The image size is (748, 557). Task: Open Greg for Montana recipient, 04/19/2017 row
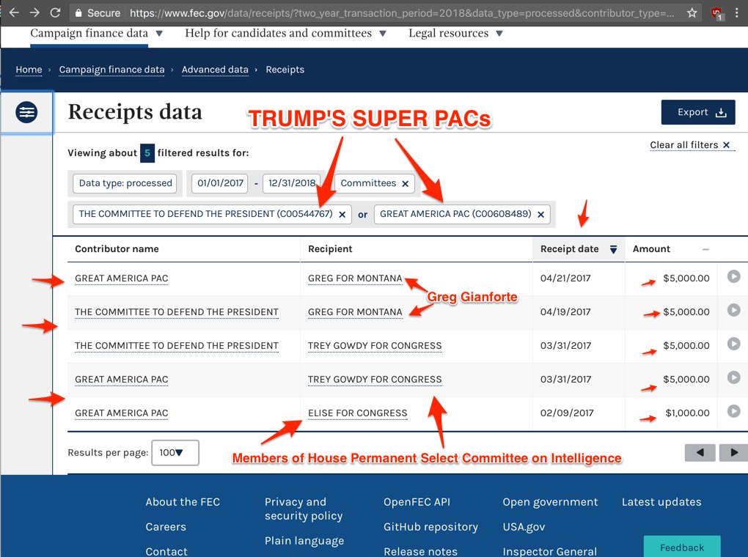pyautogui.click(x=355, y=312)
